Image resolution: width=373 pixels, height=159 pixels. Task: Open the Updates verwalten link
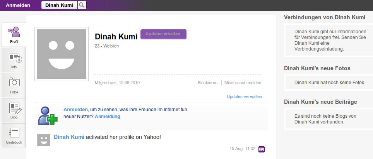click(244, 96)
